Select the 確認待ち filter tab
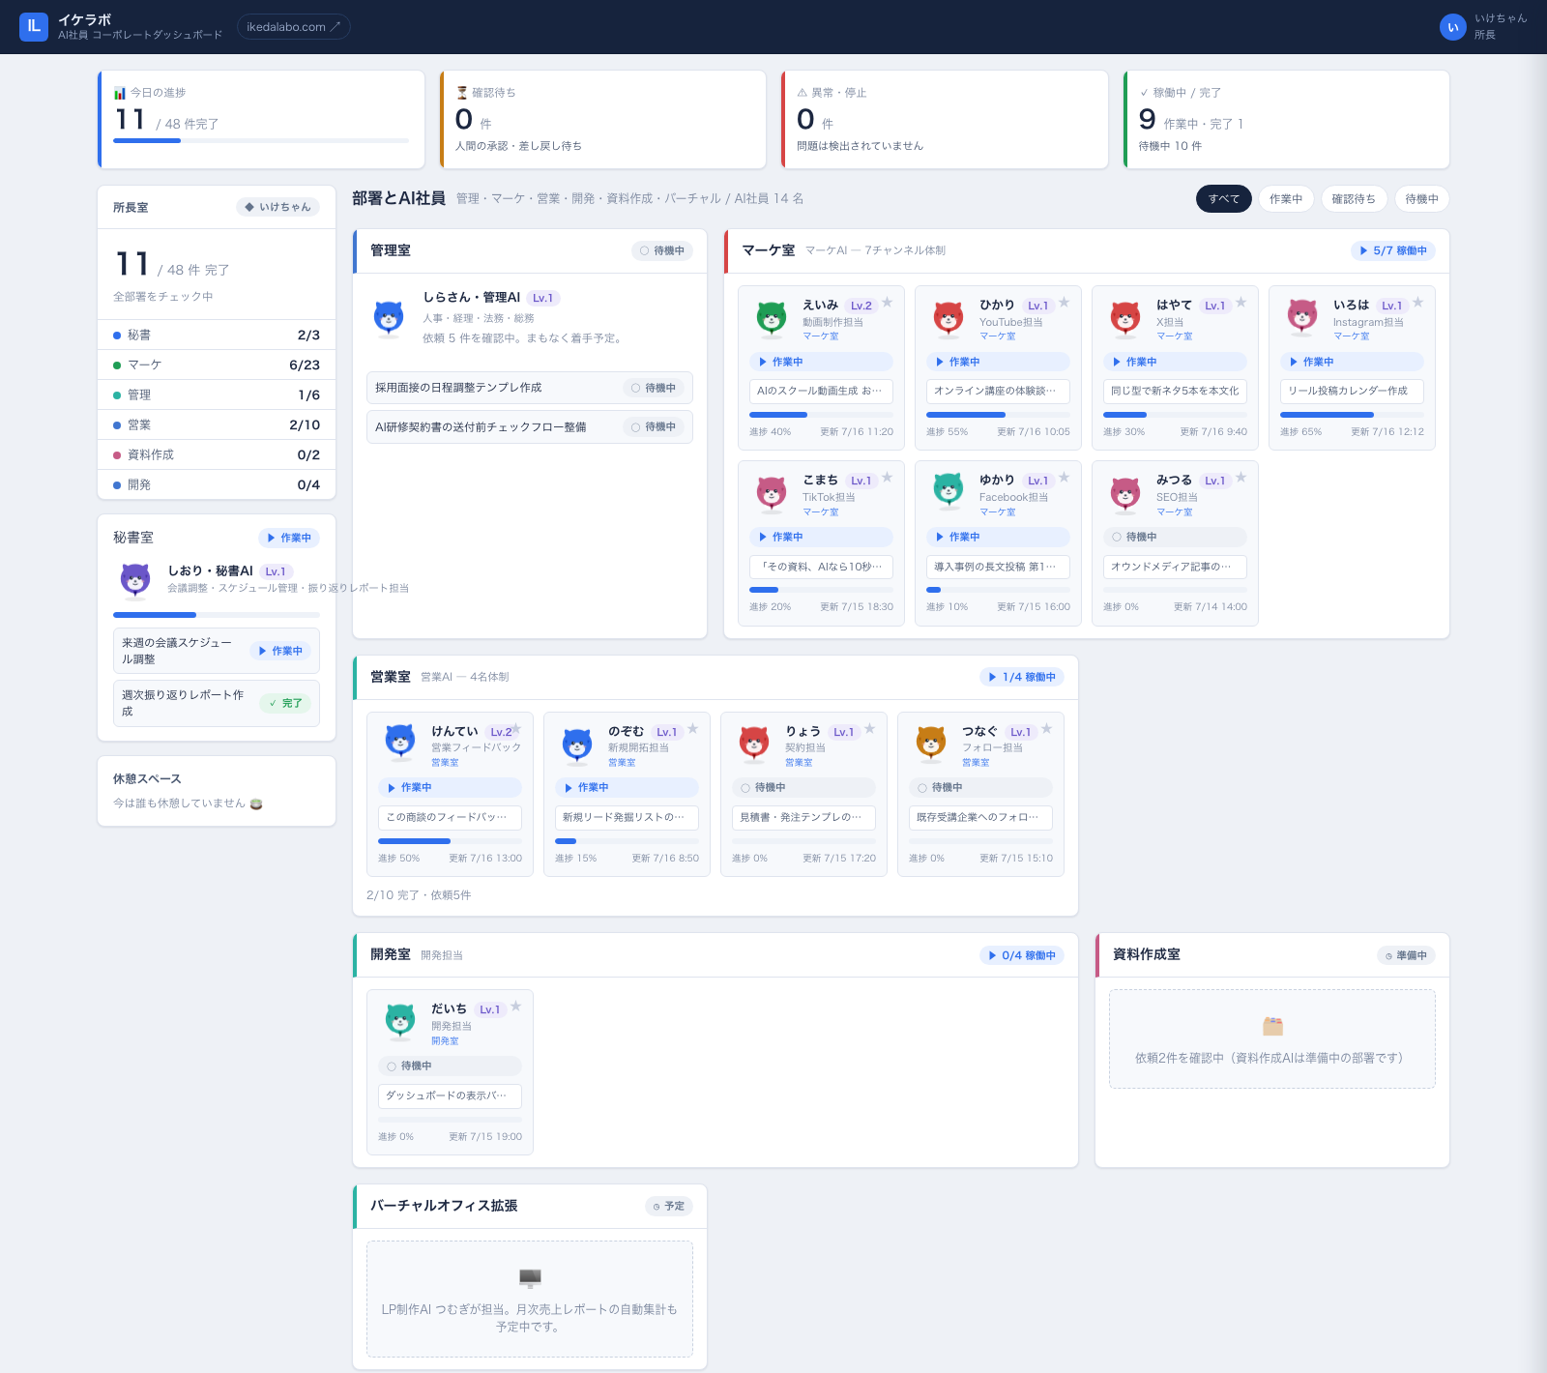This screenshot has width=1547, height=1373. (x=1354, y=199)
